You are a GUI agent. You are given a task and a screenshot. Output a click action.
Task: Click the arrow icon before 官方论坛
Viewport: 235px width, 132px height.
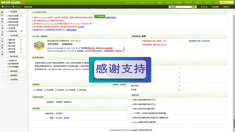(199, 7)
